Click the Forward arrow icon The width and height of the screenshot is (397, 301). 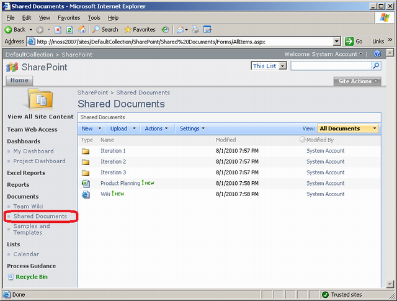[40, 30]
